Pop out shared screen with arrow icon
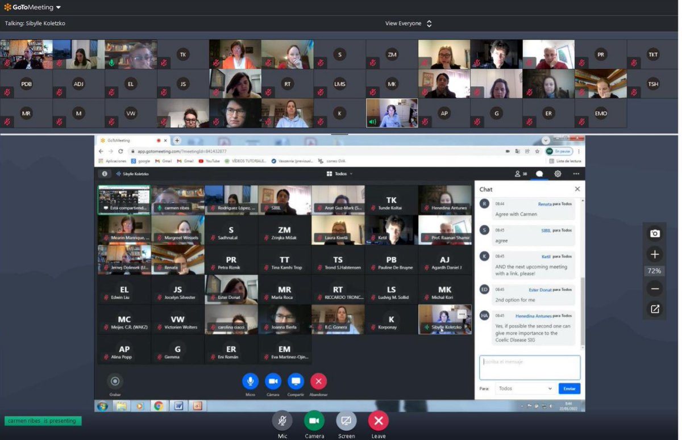Viewport: 682px width, 440px height. [x=655, y=309]
